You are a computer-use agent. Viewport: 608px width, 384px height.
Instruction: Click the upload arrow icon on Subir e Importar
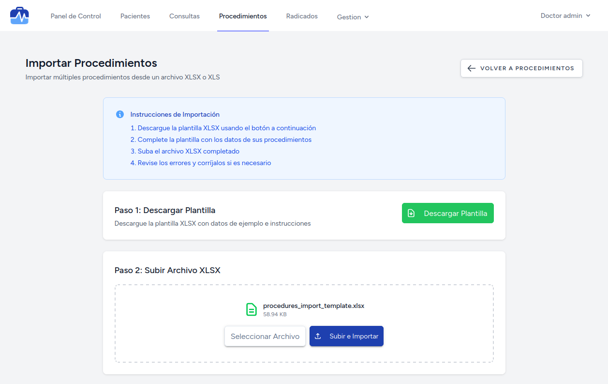[318, 336]
